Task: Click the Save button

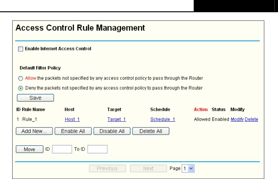Action: coord(35,98)
